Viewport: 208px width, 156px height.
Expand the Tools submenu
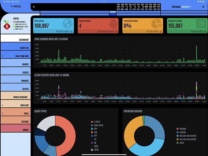click(x=2, y=114)
